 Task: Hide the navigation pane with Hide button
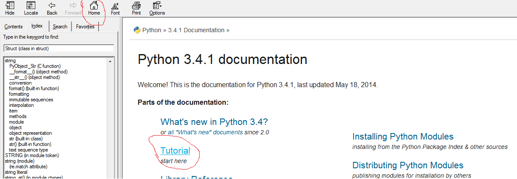(9, 8)
